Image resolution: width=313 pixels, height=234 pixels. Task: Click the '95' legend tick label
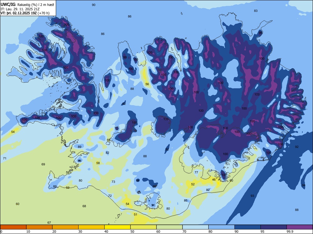click(262, 232)
